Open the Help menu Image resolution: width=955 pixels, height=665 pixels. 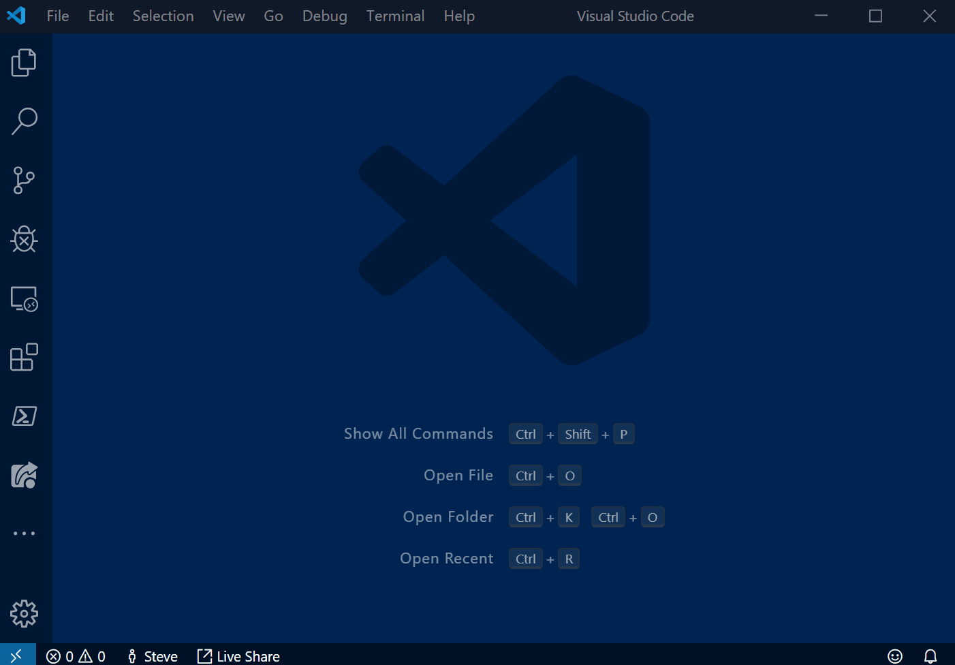(x=459, y=16)
